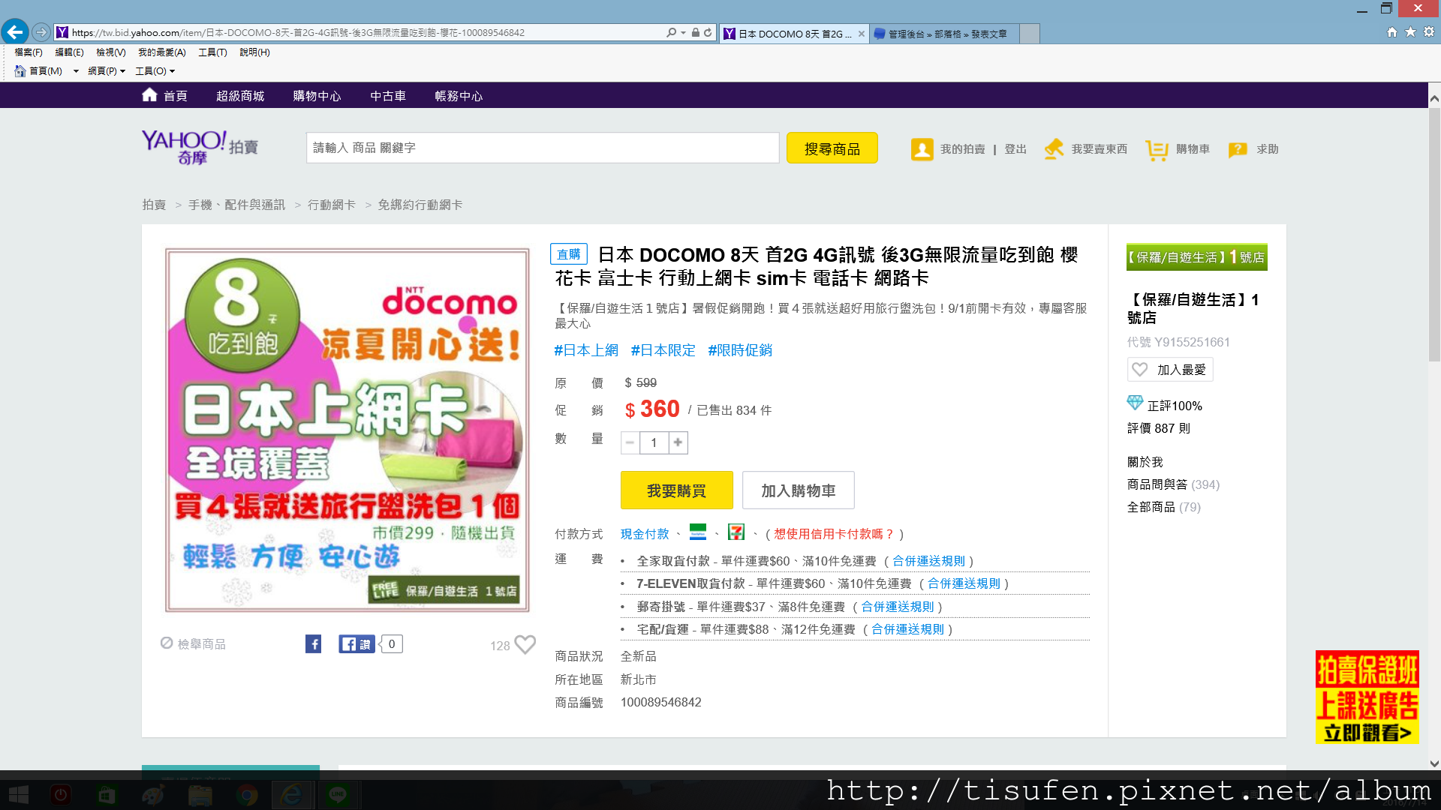Image resolution: width=1441 pixels, height=810 pixels.
Task: Open 中古車 in the purple bar
Action: tap(388, 96)
